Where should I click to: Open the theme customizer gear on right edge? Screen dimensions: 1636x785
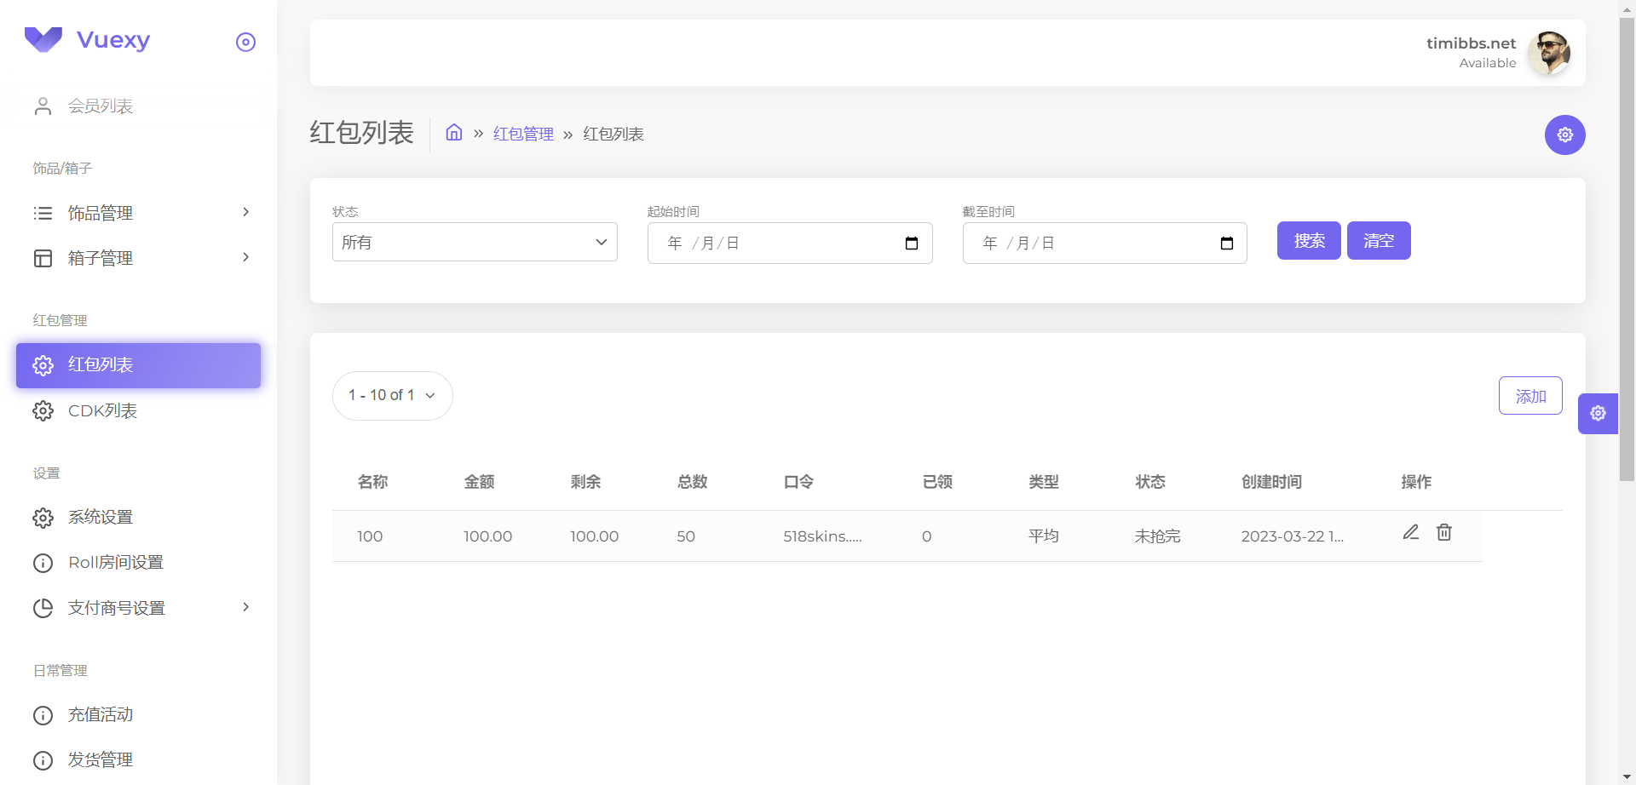point(1599,413)
